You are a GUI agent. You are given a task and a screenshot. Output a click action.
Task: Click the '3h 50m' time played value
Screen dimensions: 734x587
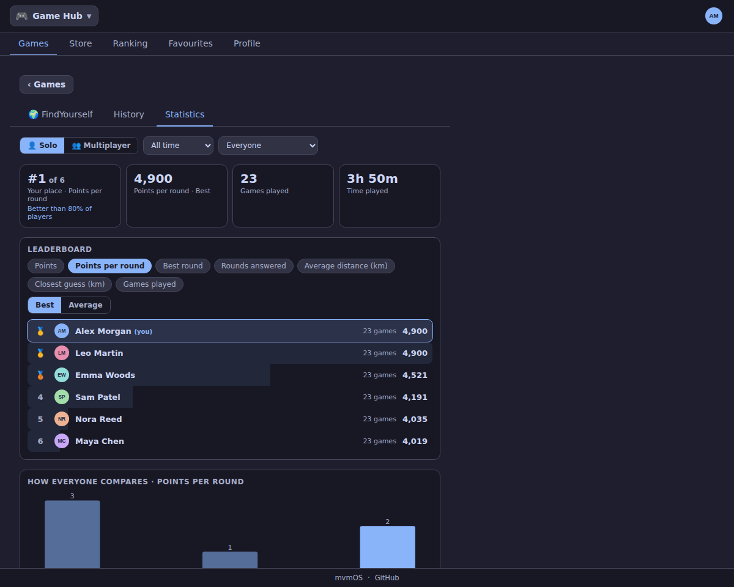pos(373,179)
